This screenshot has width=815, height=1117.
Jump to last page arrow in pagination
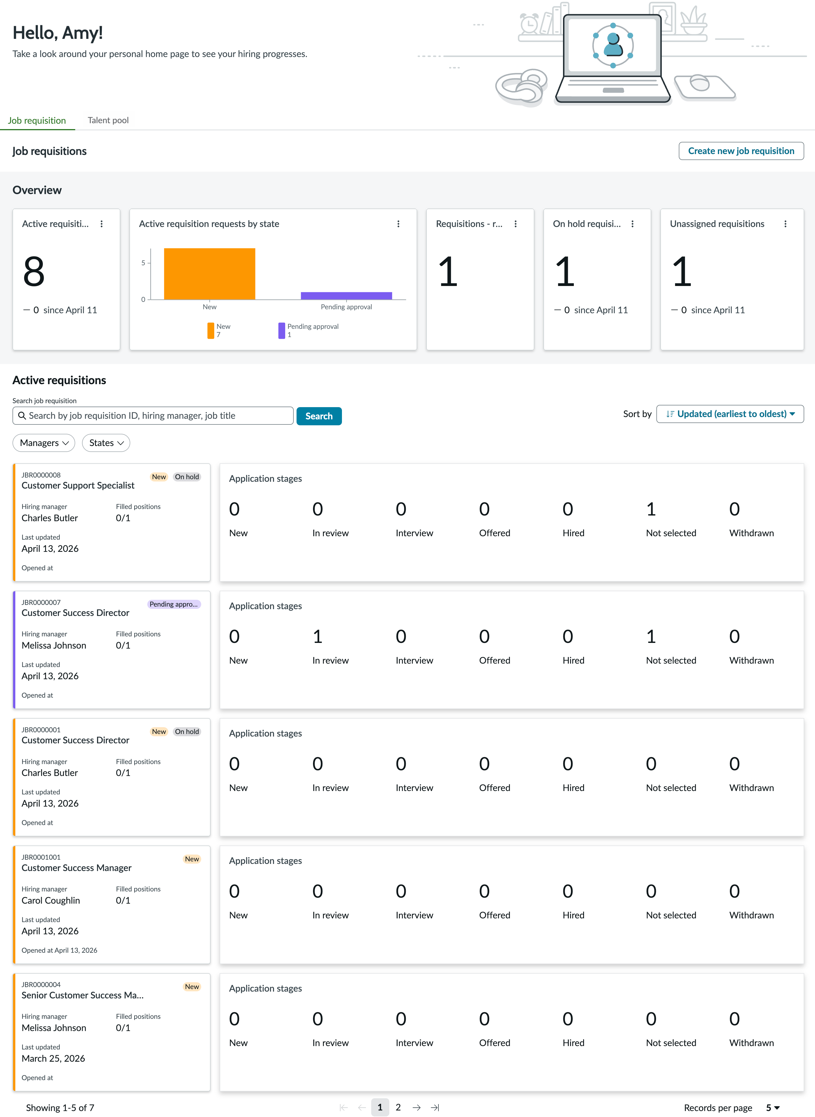[435, 1108]
